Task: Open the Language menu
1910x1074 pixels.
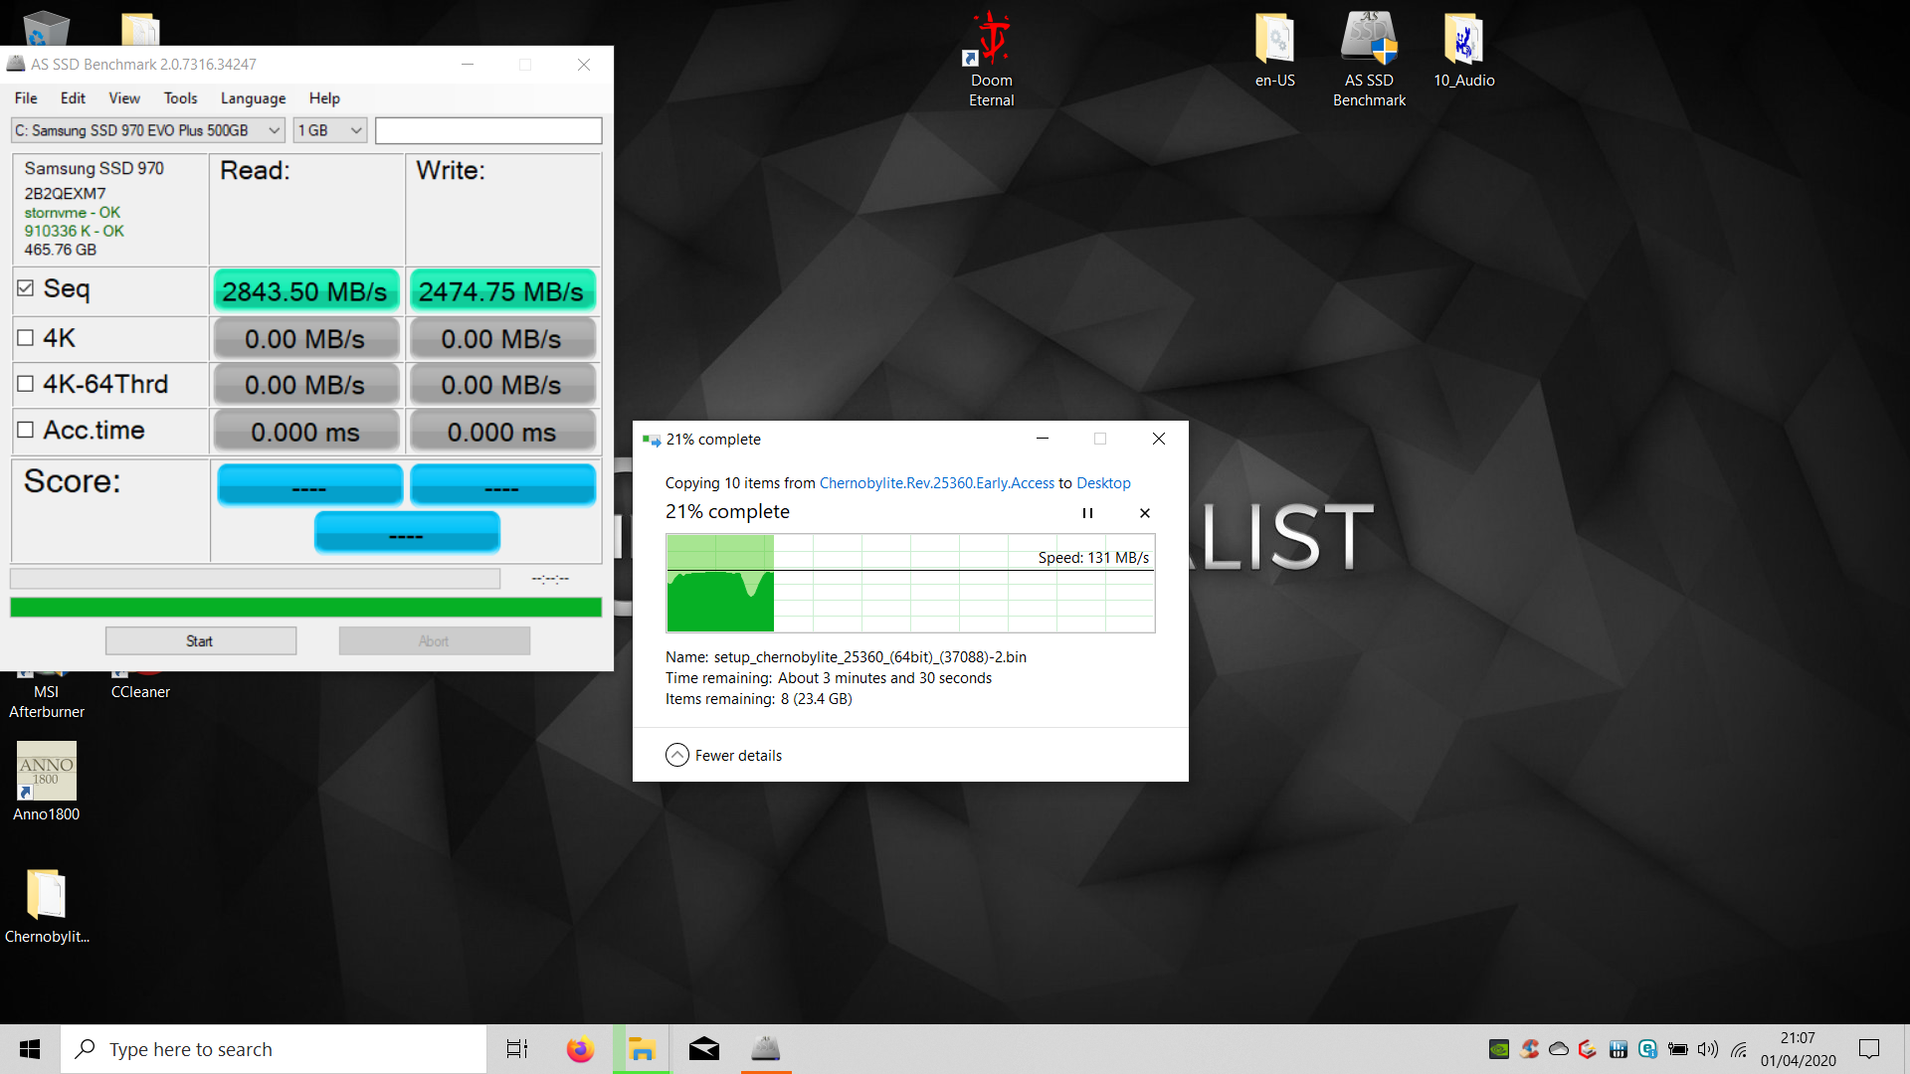Action: click(x=254, y=98)
